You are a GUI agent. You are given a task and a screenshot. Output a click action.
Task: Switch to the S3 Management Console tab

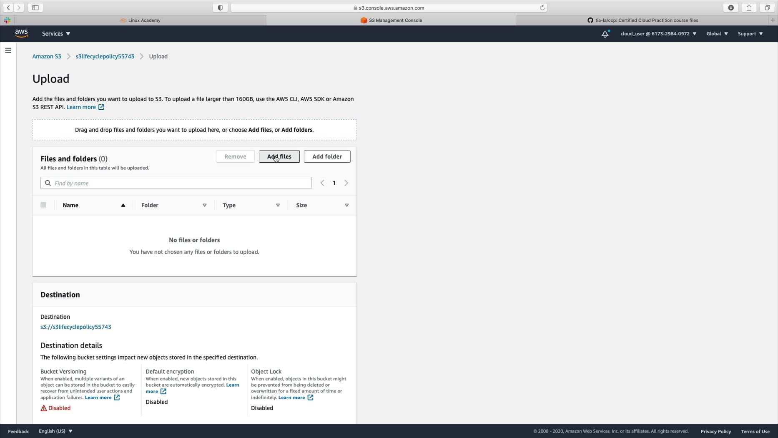pyautogui.click(x=391, y=20)
